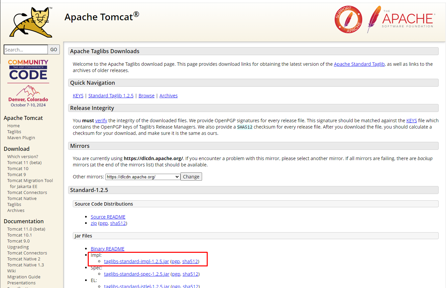Viewport: 446px width, 288px height.
Task: Open the mirror selection dropdown
Action: pos(142,176)
